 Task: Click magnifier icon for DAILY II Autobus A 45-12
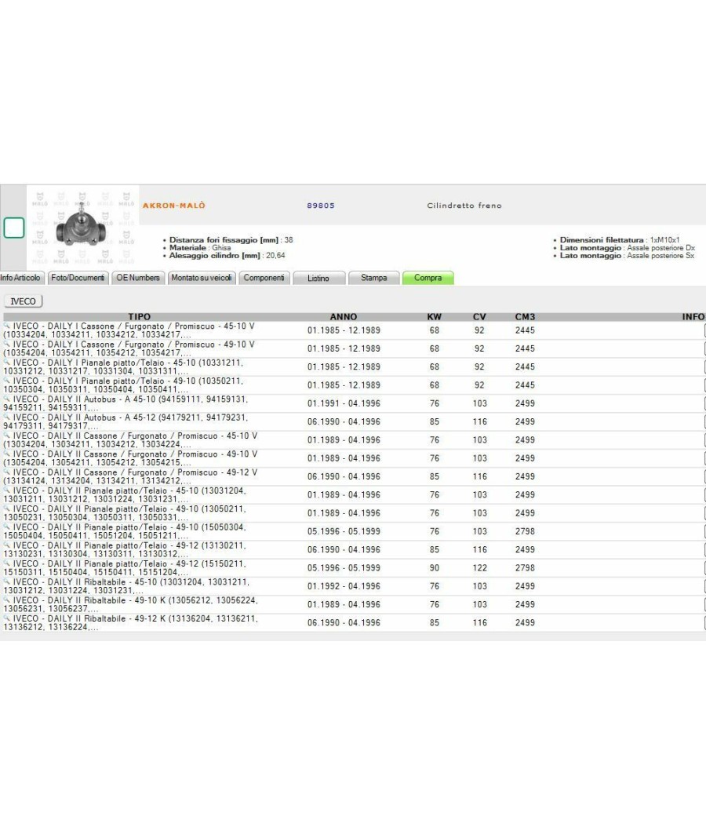coord(7,417)
